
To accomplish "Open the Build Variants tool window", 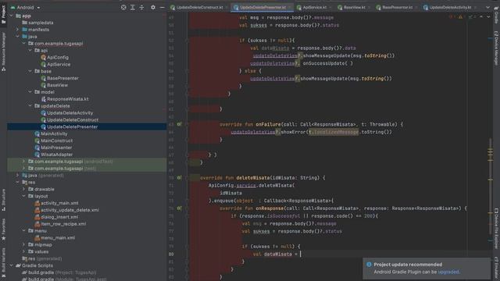I will pyautogui.click(x=3, y=263).
